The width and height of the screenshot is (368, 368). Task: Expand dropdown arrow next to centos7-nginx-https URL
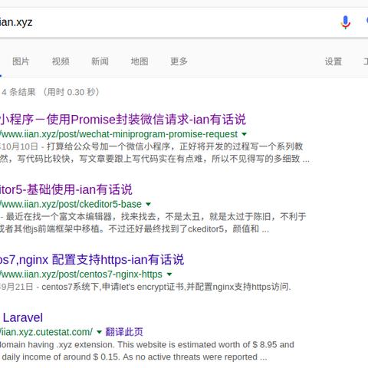coord(169,274)
